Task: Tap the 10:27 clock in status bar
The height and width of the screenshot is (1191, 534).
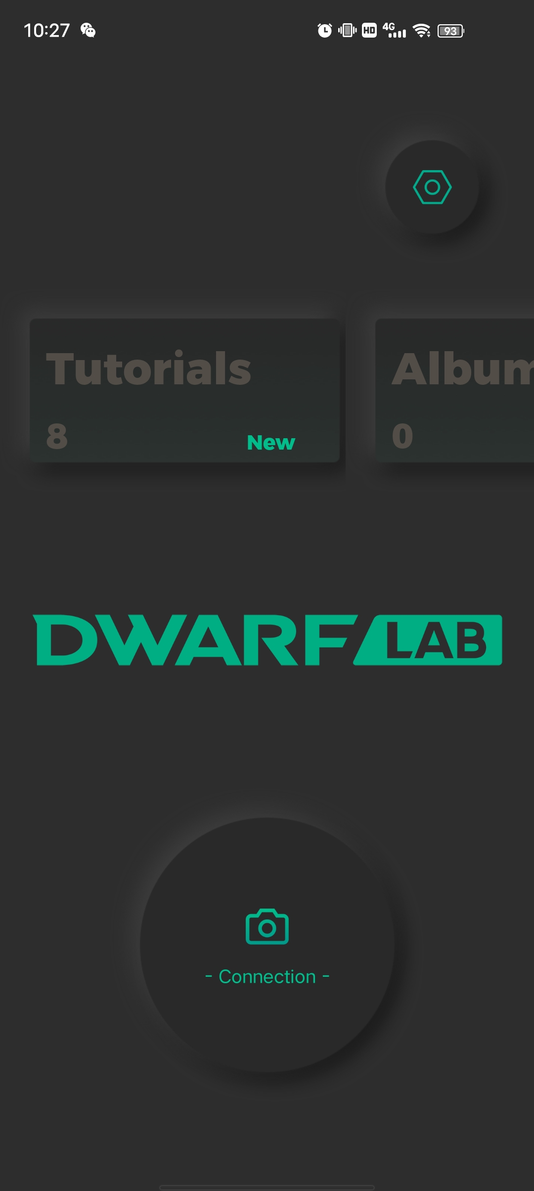Action: pyautogui.click(x=46, y=31)
